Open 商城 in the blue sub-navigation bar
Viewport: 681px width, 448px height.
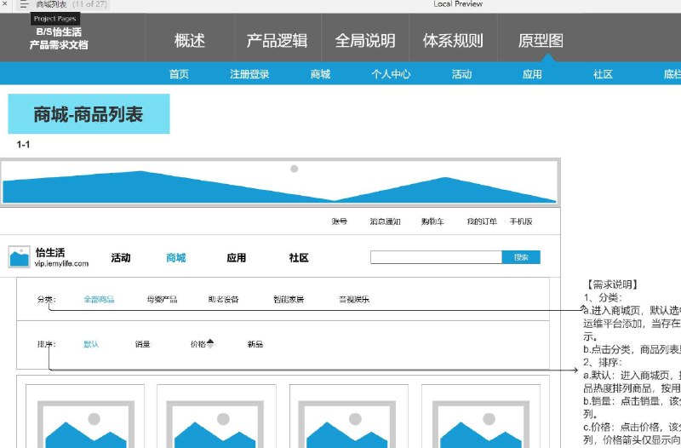tap(321, 74)
